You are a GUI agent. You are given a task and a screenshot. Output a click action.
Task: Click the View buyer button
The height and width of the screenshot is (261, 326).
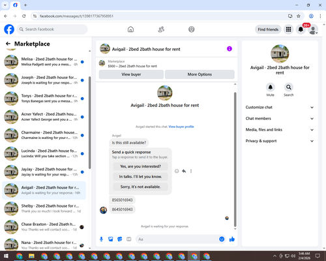click(131, 74)
